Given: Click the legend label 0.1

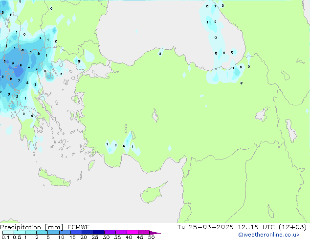Looking at the screenshot, I should coord(5,237).
